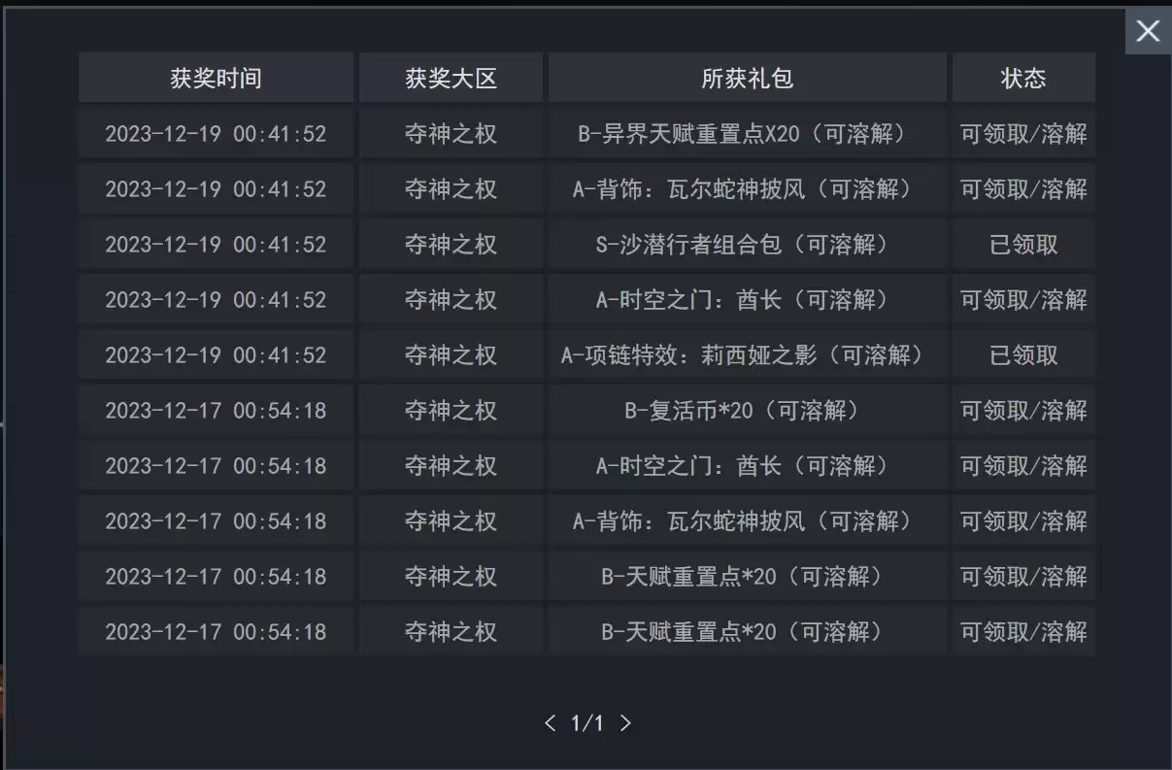Close the reward records dialog
The height and width of the screenshot is (770, 1172).
1148,31
